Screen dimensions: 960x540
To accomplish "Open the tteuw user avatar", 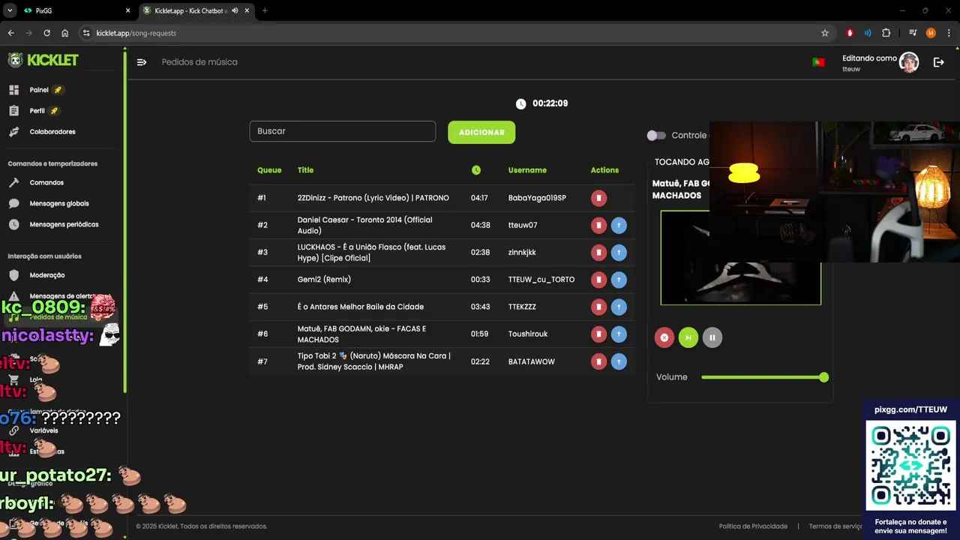I will point(909,62).
